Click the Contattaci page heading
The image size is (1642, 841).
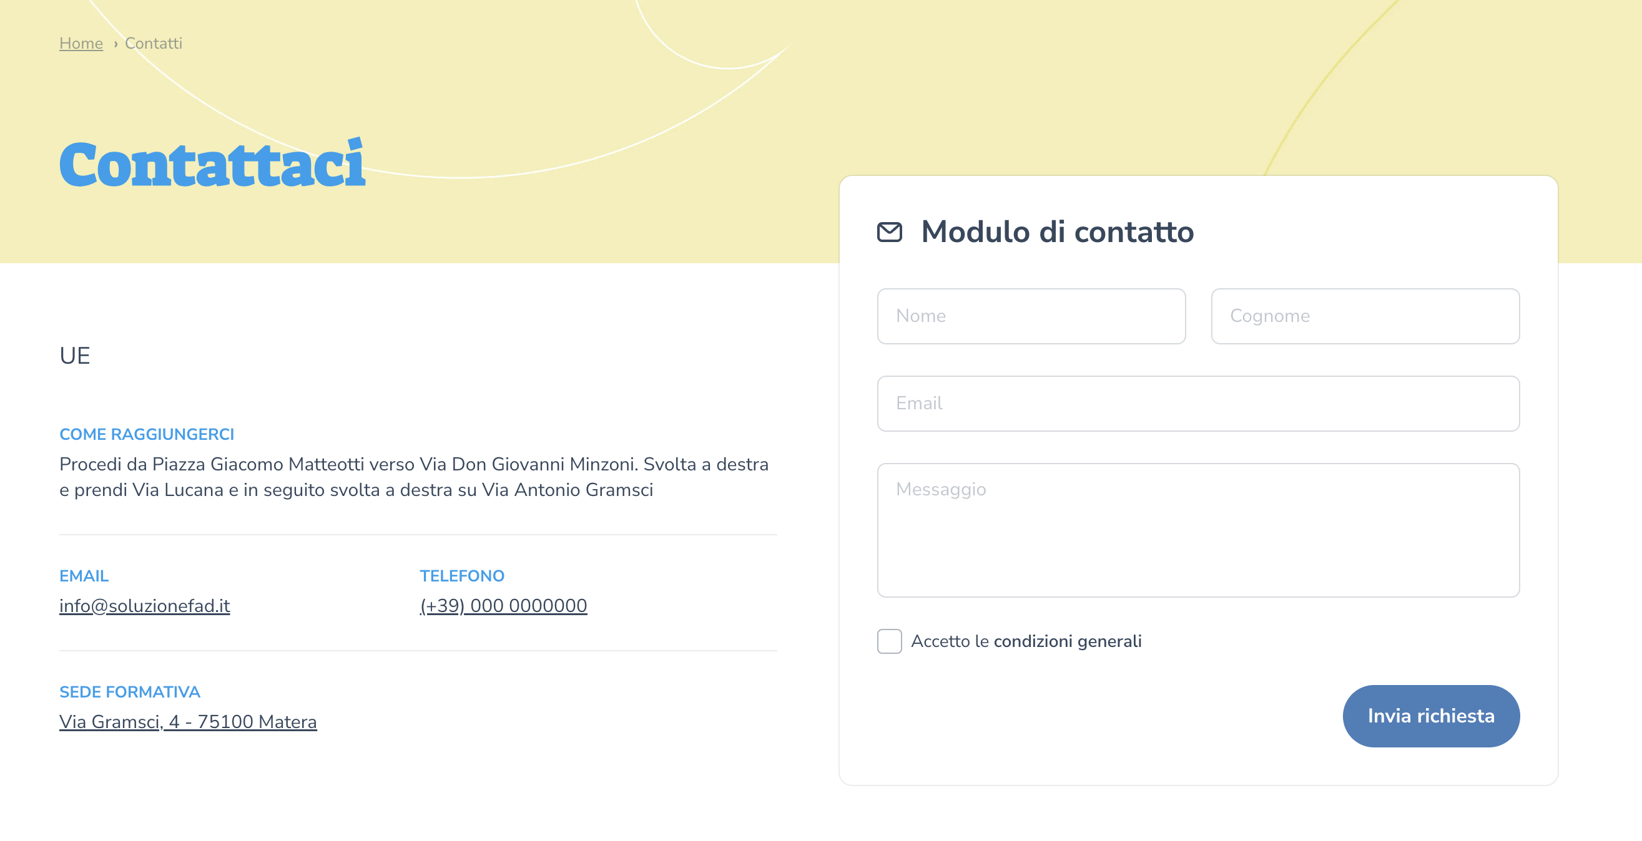point(212,165)
